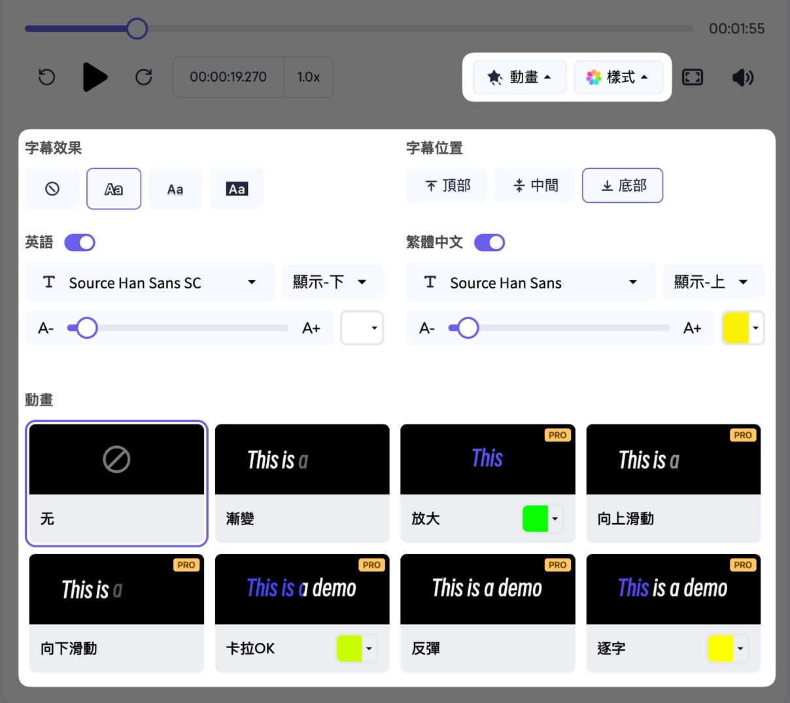Click PRO badge on 放大 card

pos(557,435)
